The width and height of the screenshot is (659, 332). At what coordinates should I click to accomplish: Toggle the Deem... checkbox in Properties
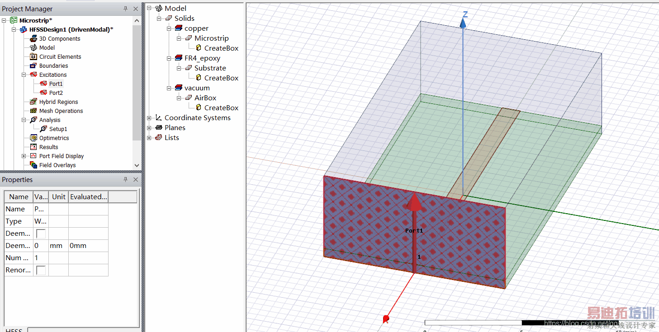[x=41, y=234]
